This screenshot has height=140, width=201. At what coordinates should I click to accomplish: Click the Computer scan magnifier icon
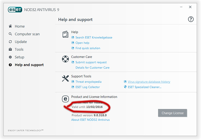(11, 34)
